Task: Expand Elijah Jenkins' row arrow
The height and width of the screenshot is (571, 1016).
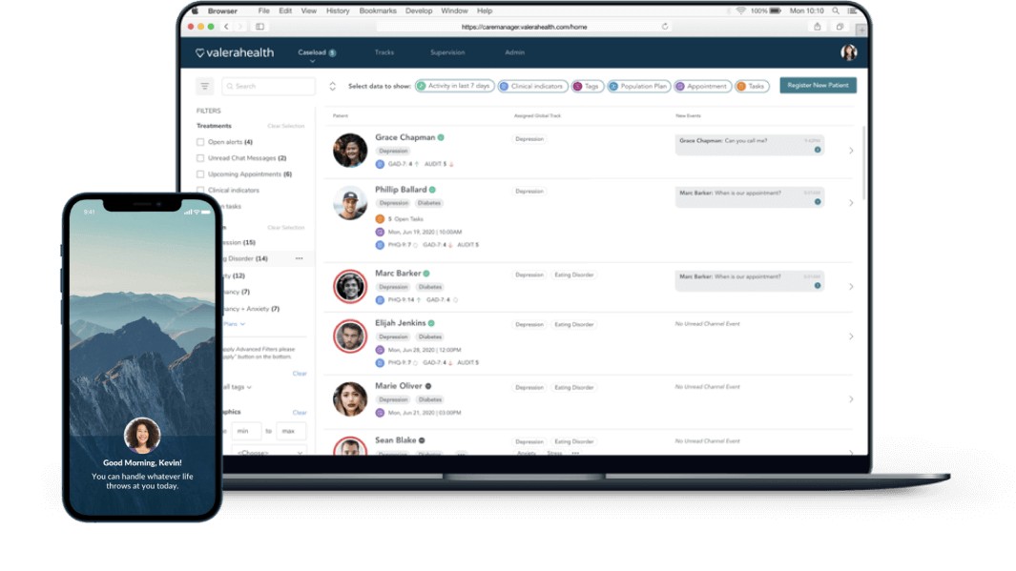Action: click(x=851, y=336)
